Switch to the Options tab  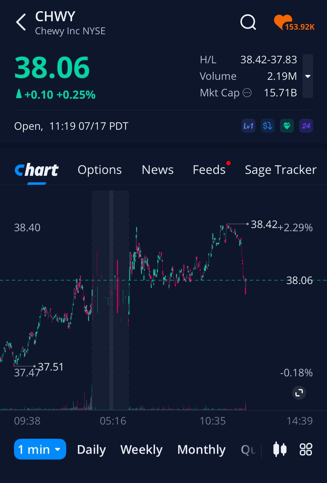(x=100, y=170)
